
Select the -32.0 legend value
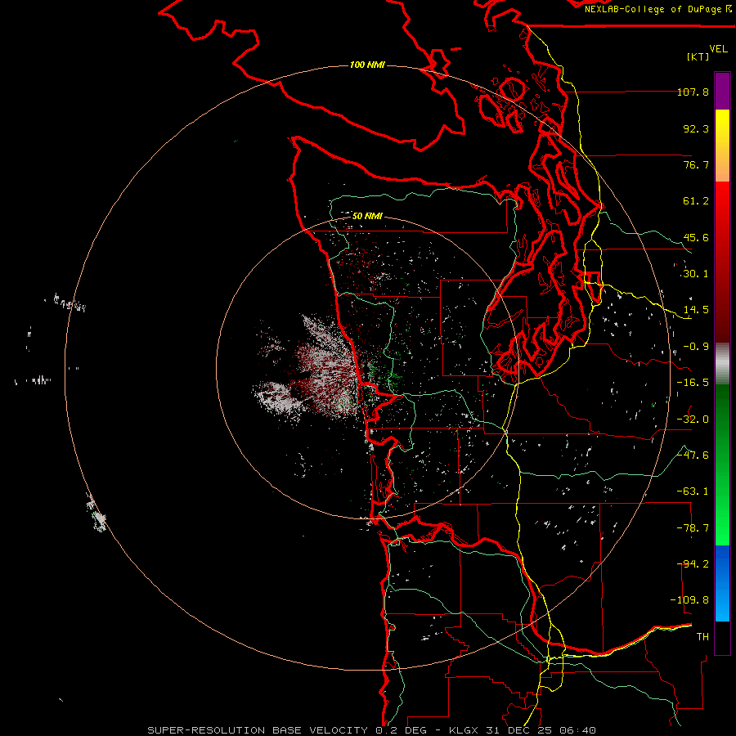(x=693, y=420)
